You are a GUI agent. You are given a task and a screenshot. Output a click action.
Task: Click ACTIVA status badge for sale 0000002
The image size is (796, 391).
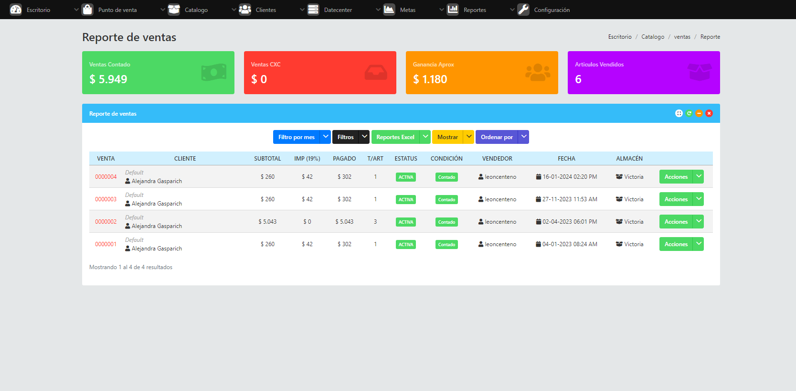[406, 222]
